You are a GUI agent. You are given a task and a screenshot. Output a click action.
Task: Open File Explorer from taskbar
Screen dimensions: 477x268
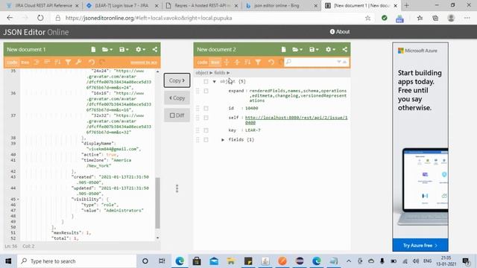point(231,261)
